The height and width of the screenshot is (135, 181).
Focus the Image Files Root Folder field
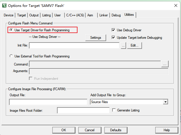(x=83, y=110)
